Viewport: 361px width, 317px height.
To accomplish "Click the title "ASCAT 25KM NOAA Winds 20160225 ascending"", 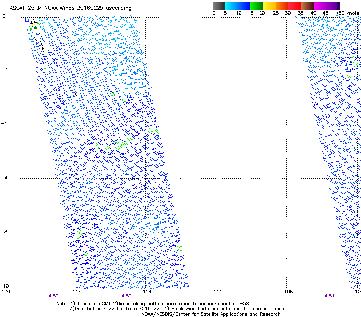I will coord(70,8).
